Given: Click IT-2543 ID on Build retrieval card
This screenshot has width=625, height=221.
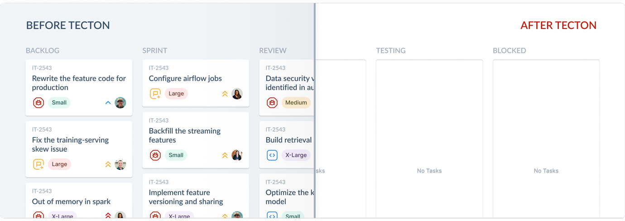Looking at the screenshot, I should coord(275,130).
